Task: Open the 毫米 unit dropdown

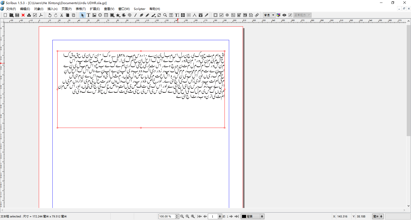Action: tap(381, 216)
